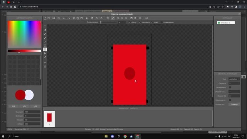Select the brush tool
This screenshot has height=139, width=247.
pyautogui.click(x=45, y=38)
